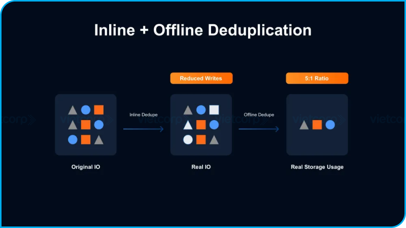This screenshot has height=228, width=406.
Task: Select orange square in Real Storage Usage panel
Action: (317, 125)
